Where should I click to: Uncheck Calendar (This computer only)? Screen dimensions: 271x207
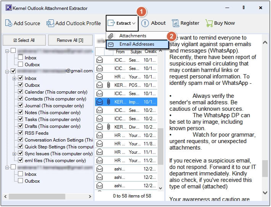pyautogui.click(x=20, y=92)
